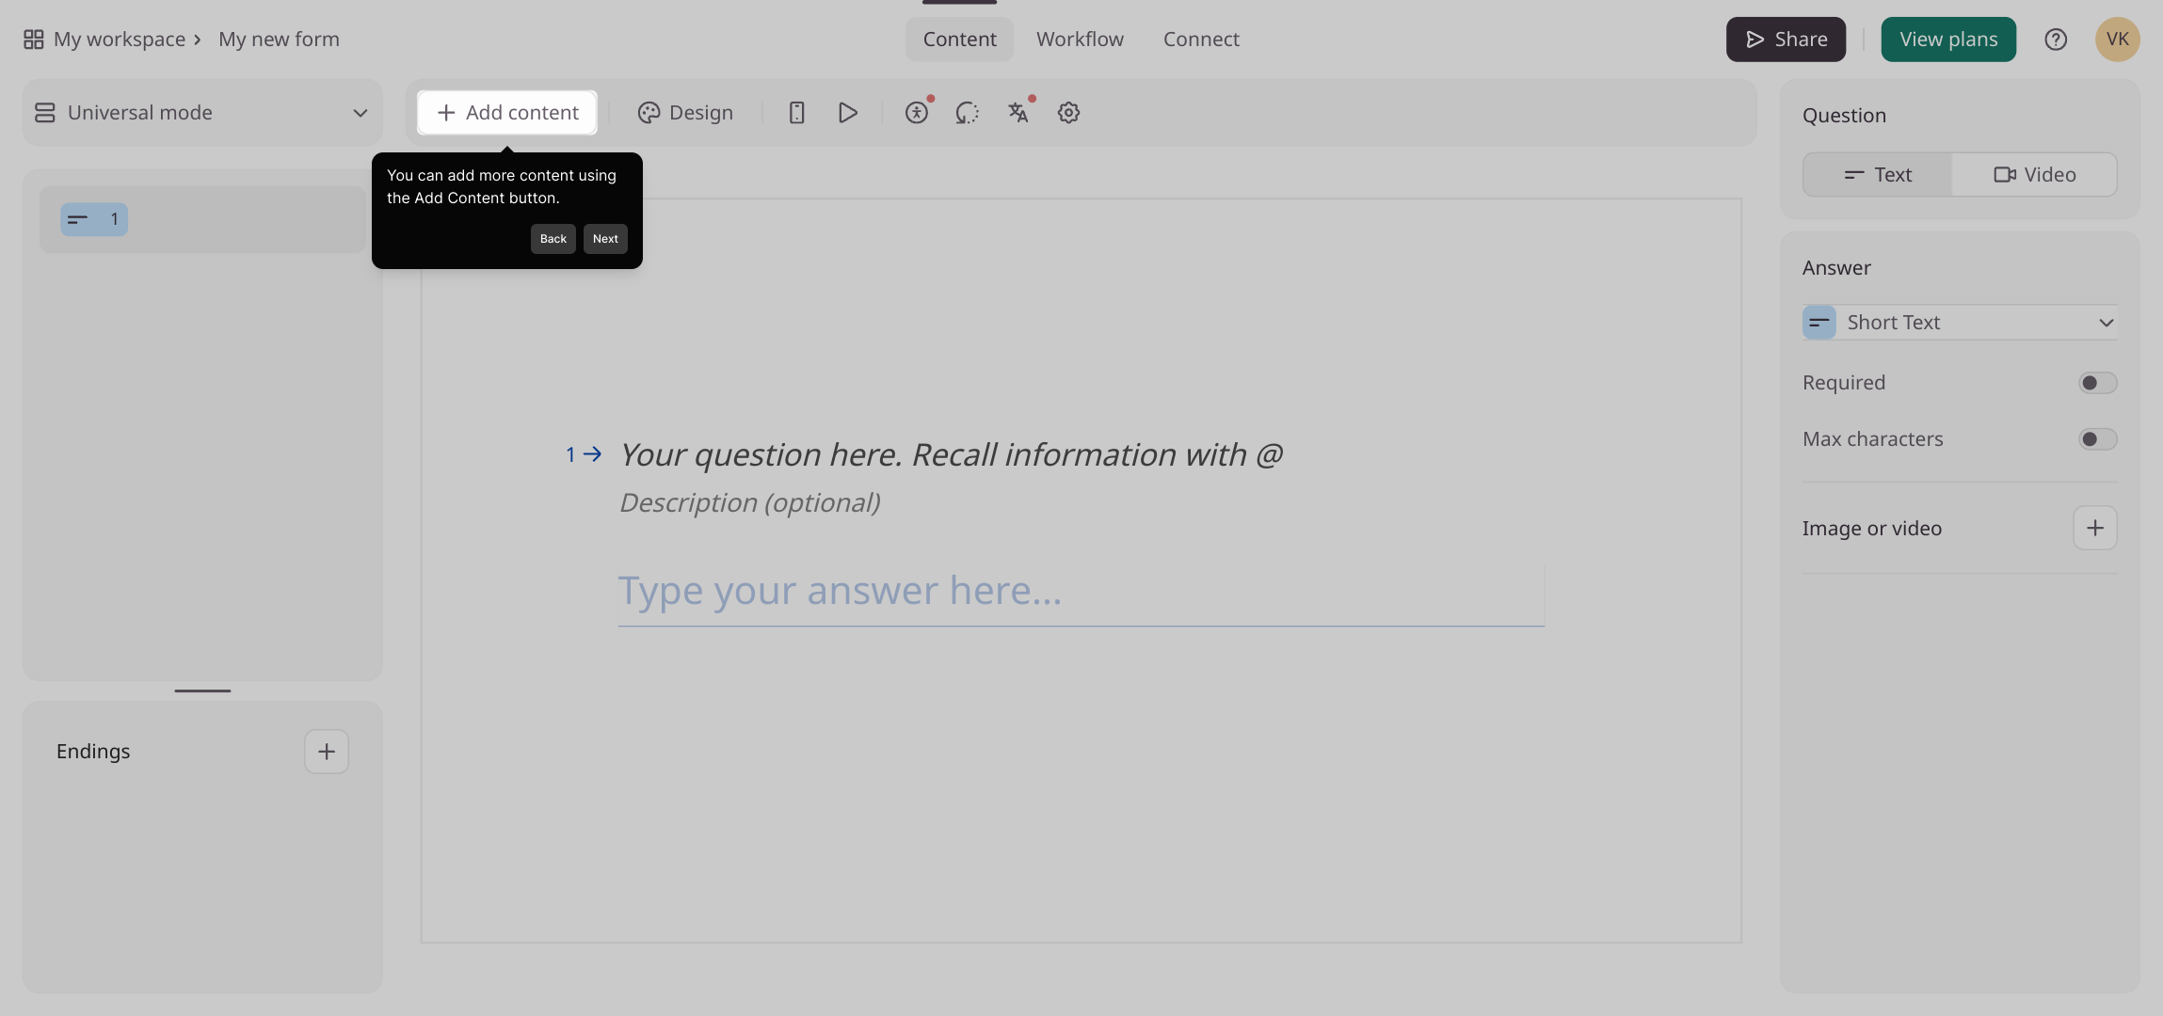Click the Share button
The height and width of the screenshot is (1016, 2163).
[x=1786, y=40]
